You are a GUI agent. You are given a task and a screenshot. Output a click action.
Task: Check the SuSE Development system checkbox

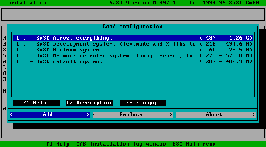click(x=21, y=44)
